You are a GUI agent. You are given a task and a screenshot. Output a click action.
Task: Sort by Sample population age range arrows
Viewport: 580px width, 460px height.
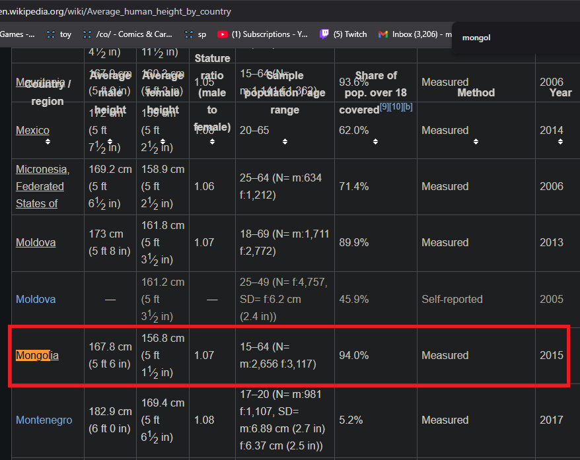point(285,141)
